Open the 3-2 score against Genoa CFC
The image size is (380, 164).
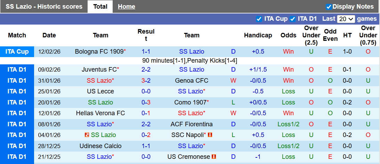click(146, 81)
